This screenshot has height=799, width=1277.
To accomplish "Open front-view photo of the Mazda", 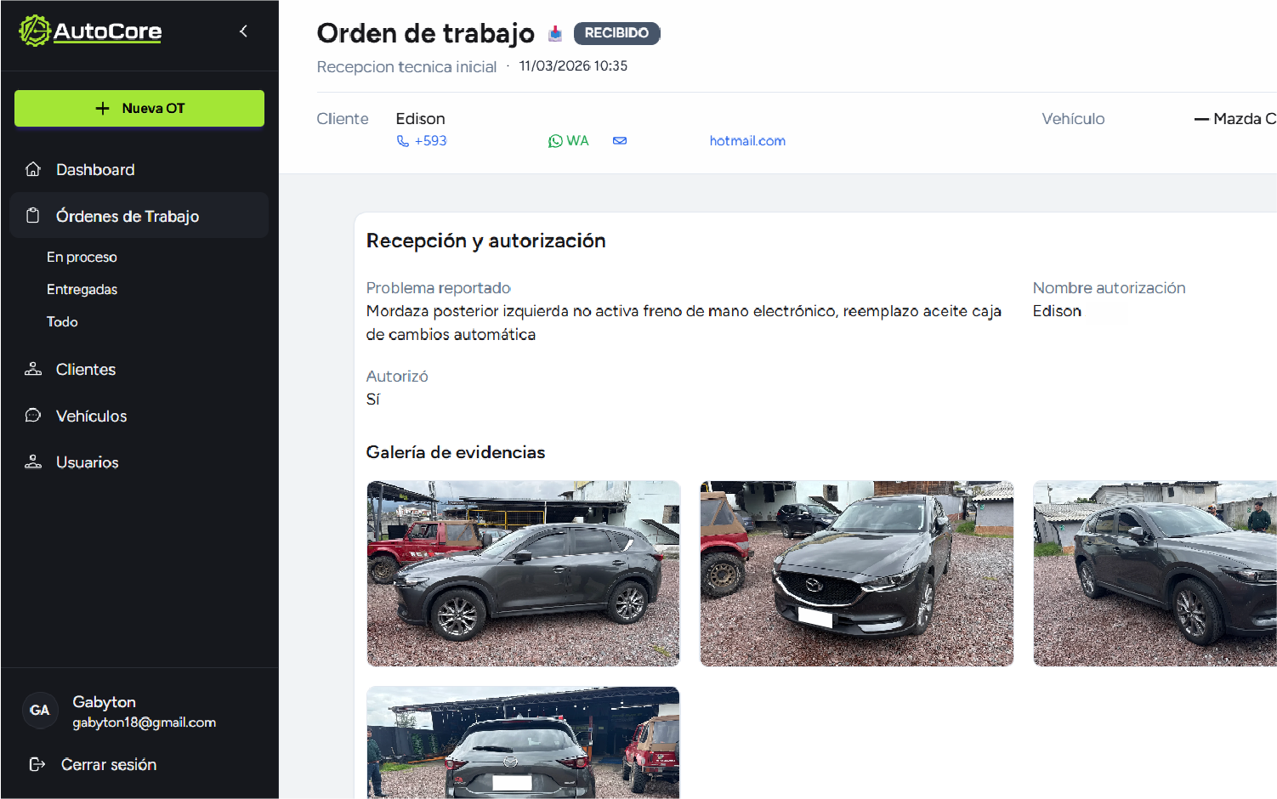I will coord(856,574).
